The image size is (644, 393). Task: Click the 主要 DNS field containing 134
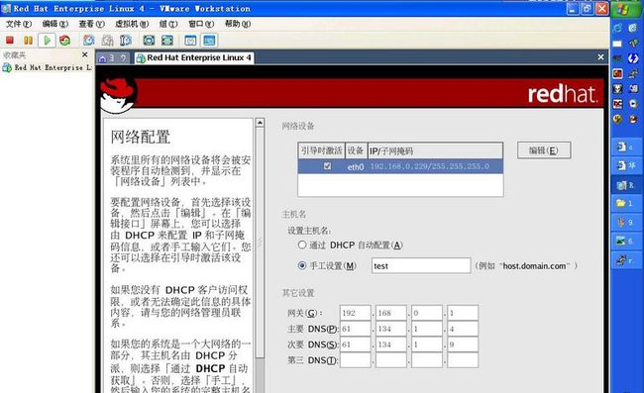coord(391,329)
